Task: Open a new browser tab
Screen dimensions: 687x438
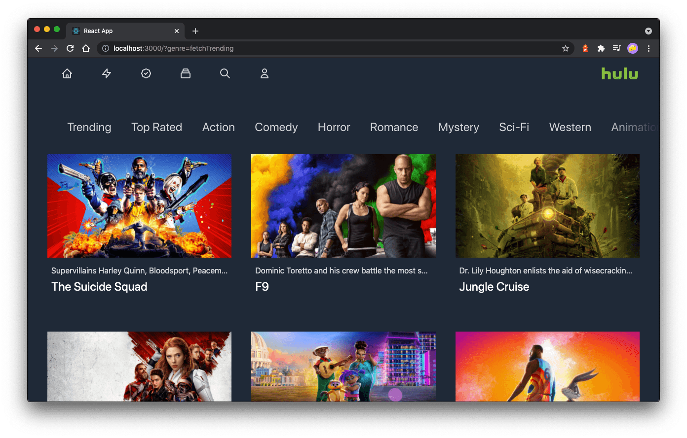Action: pyautogui.click(x=195, y=31)
